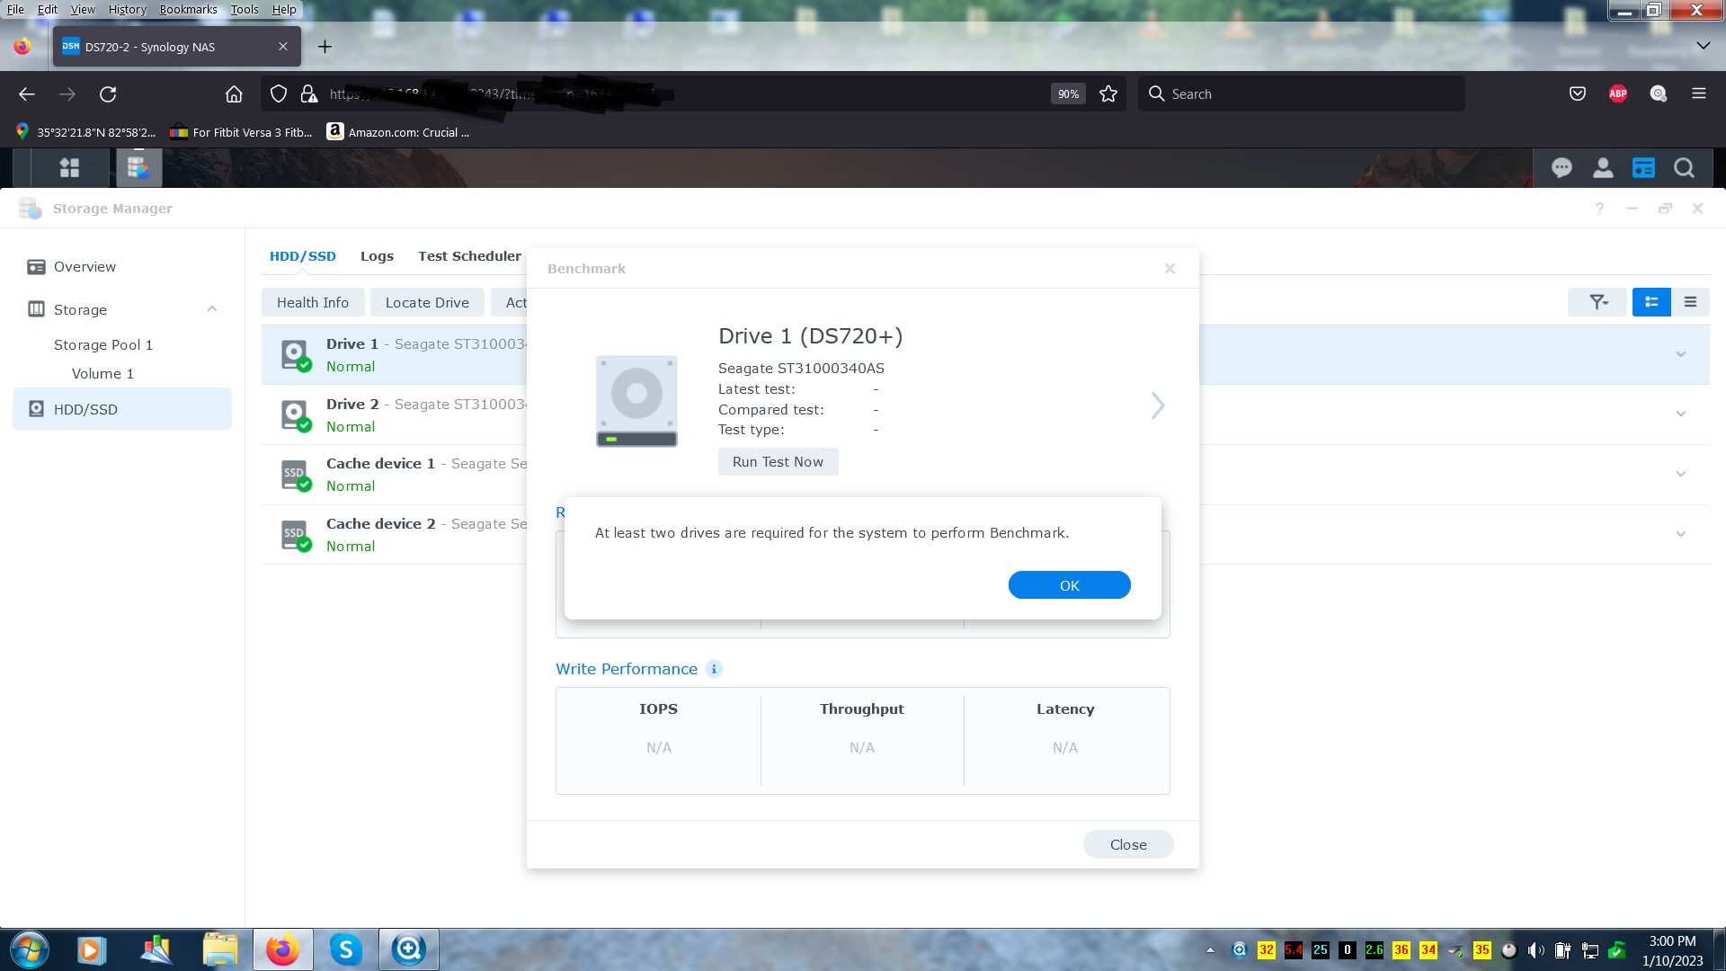Bookmark the page with the star icon
Image resolution: width=1726 pixels, height=971 pixels.
click(x=1108, y=94)
